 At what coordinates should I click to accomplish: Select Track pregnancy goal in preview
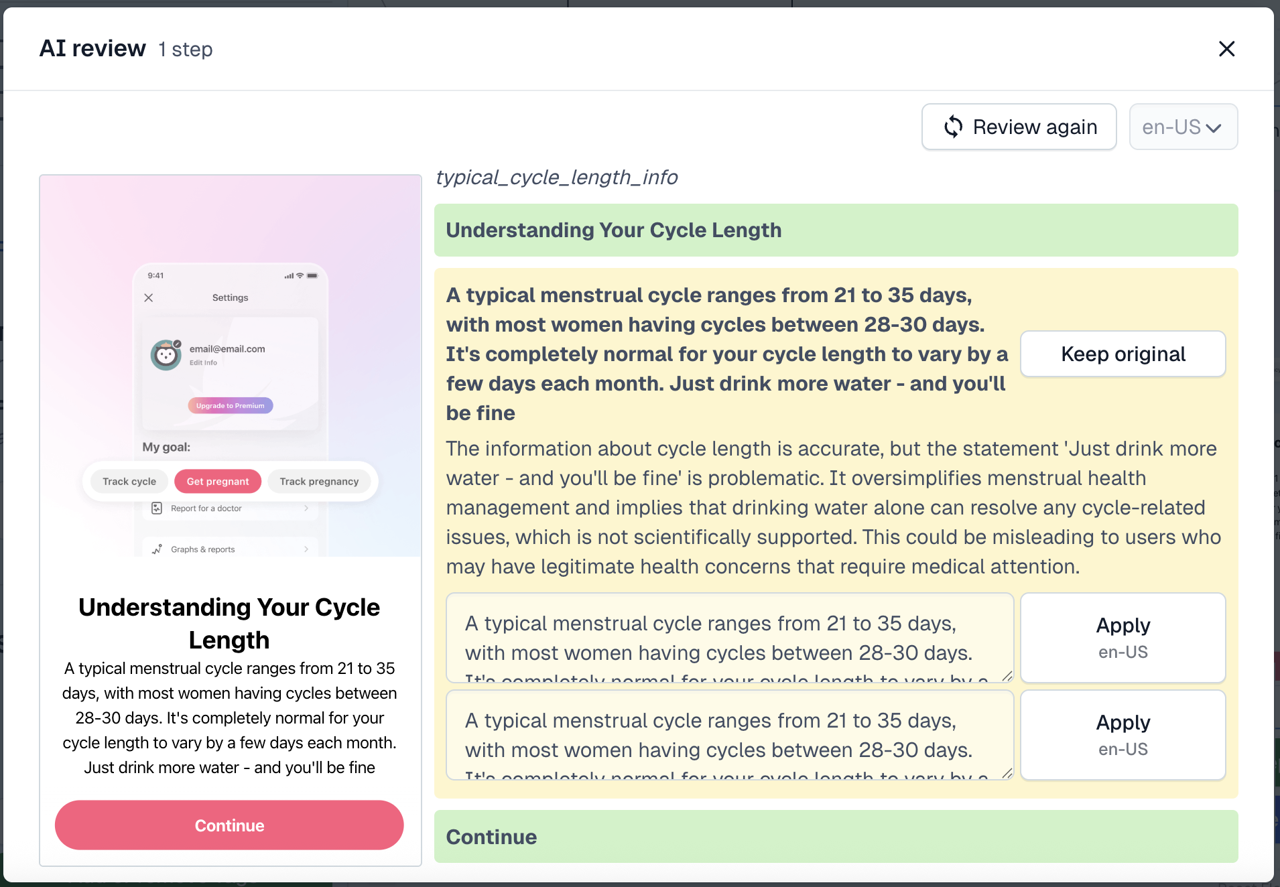click(x=319, y=481)
